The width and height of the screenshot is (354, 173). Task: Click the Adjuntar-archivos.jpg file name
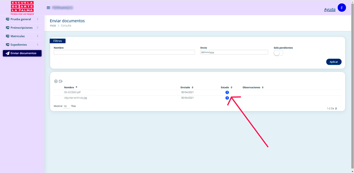pos(76,98)
